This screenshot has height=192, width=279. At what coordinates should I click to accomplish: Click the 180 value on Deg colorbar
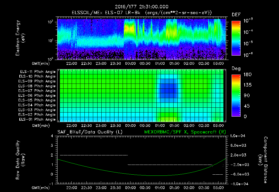[247, 75]
